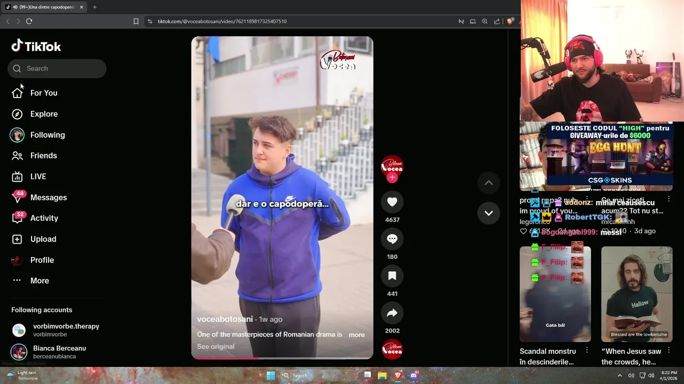The width and height of the screenshot is (684, 384).
Task: Open File Explorer from taskbar
Action: [382, 375]
